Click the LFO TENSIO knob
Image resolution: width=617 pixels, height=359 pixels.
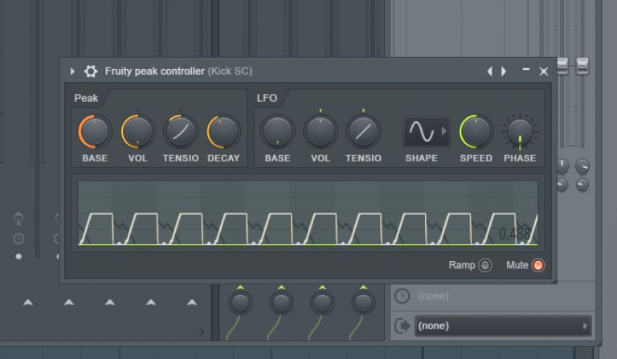point(363,132)
